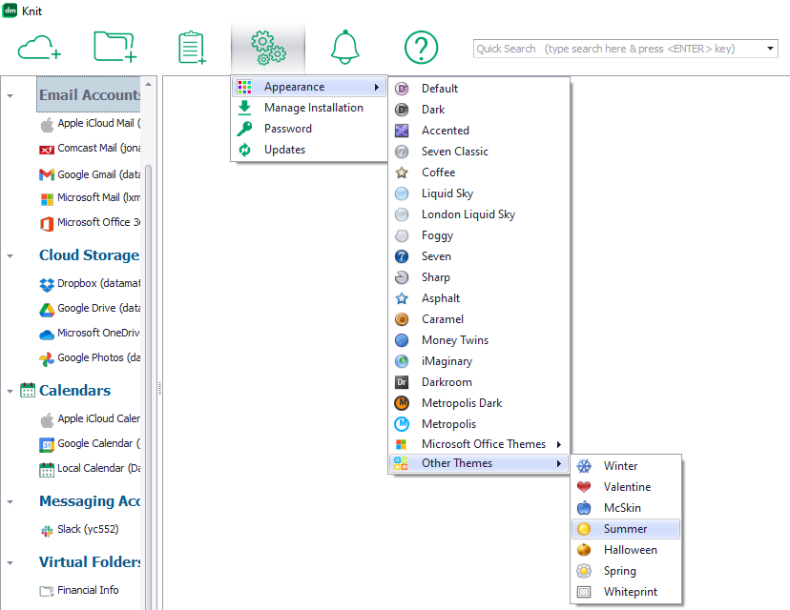790x610 pixels.
Task: Click the add folder toolbar icon
Action: coord(115,47)
